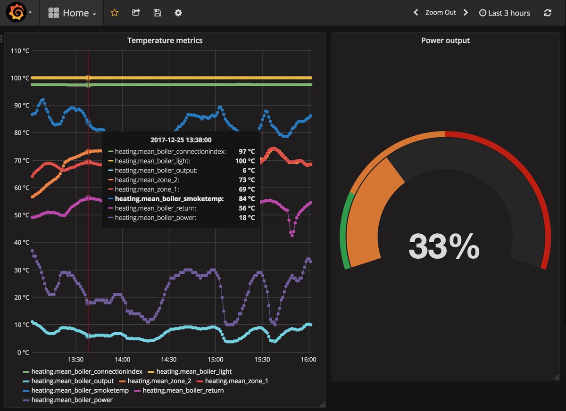Toggle heating.mean_boiler_output legend series

pyautogui.click(x=72, y=381)
